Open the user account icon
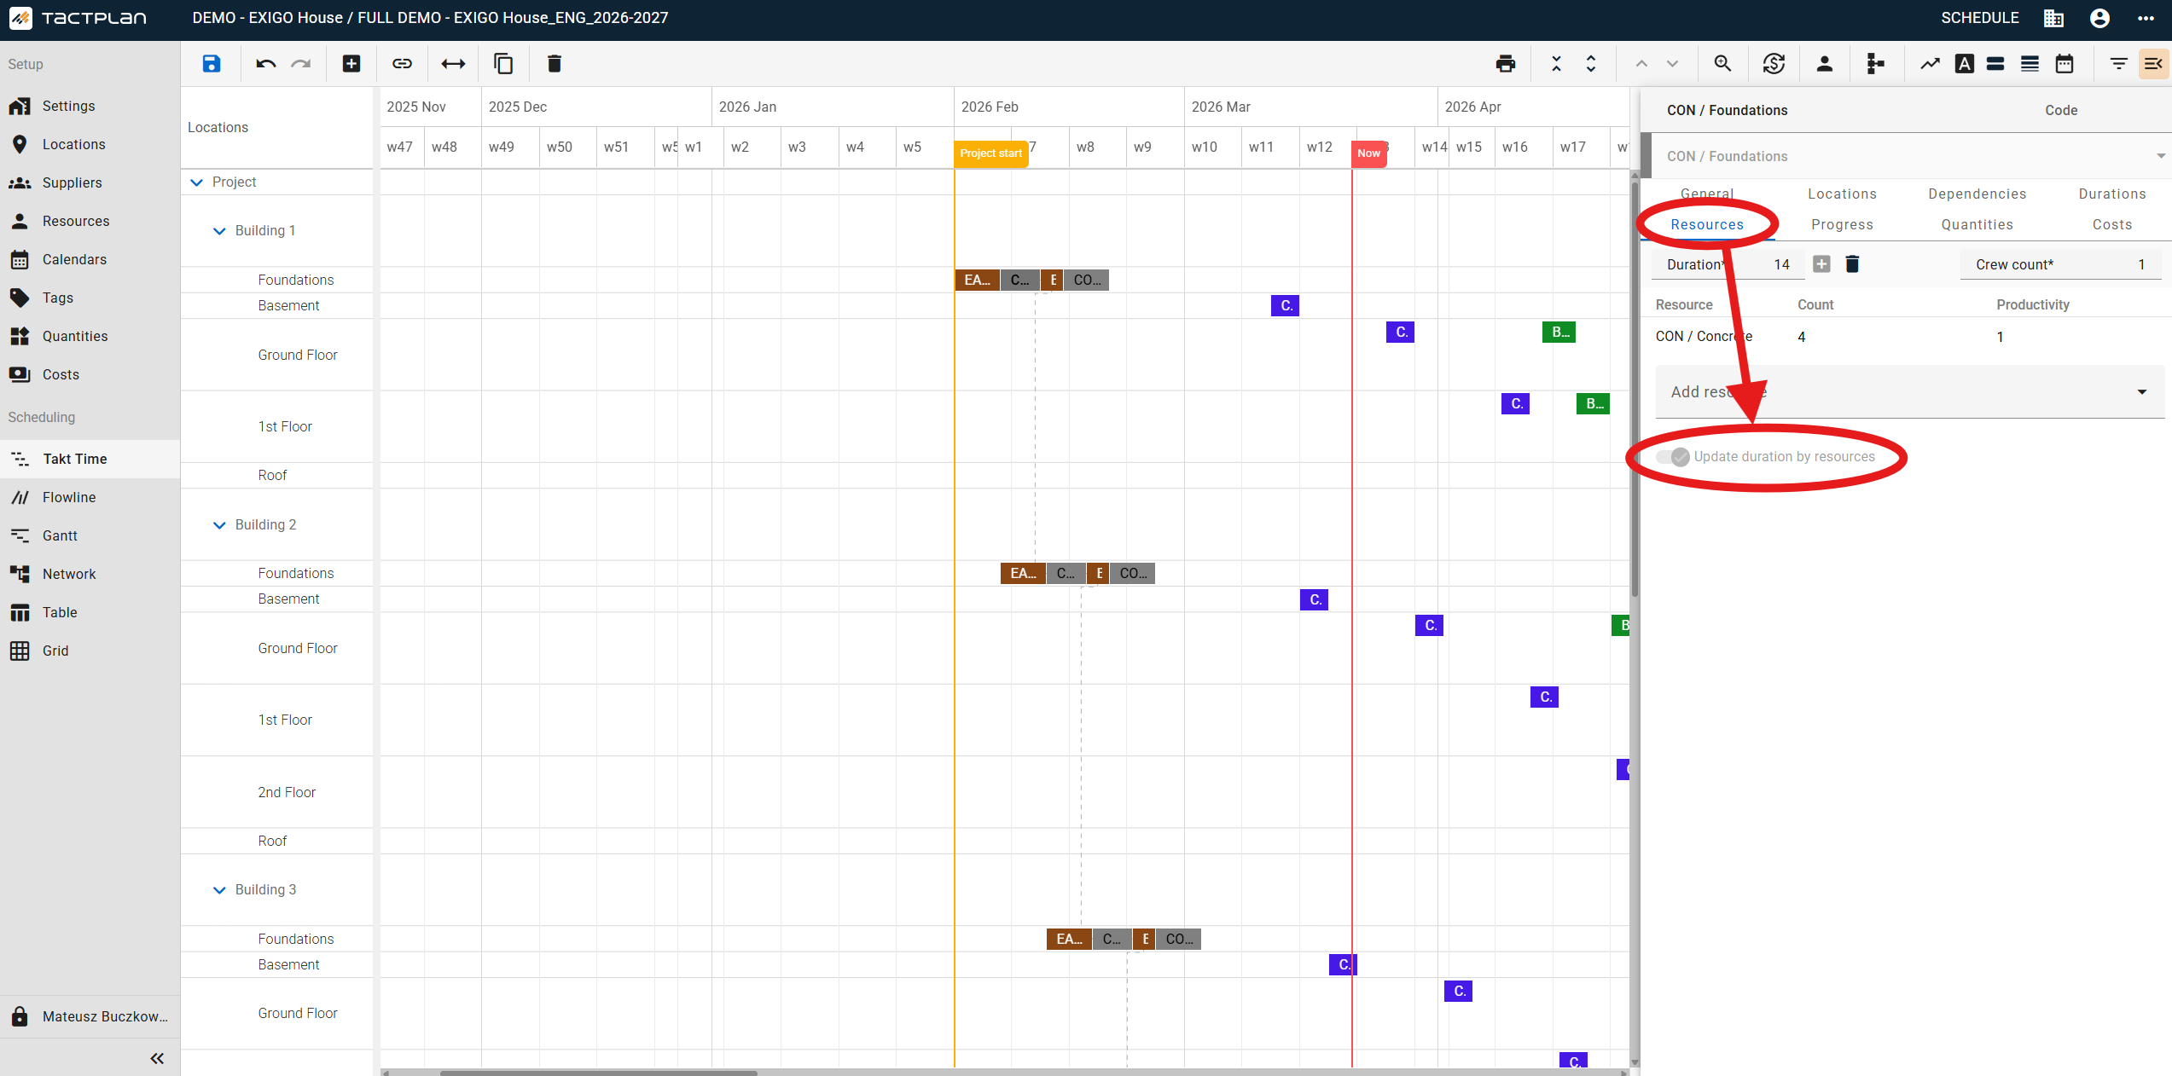The height and width of the screenshot is (1076, 2172). 2100,18
